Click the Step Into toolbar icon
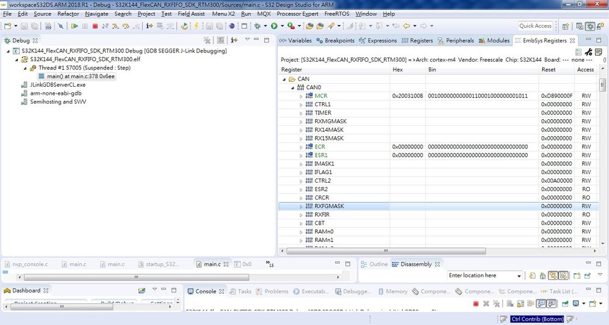This screenshot has height=325, width=609. (115, 26)
